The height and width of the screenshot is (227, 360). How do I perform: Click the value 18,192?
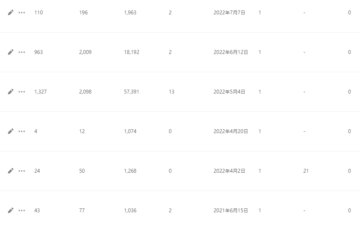(132, 52)
